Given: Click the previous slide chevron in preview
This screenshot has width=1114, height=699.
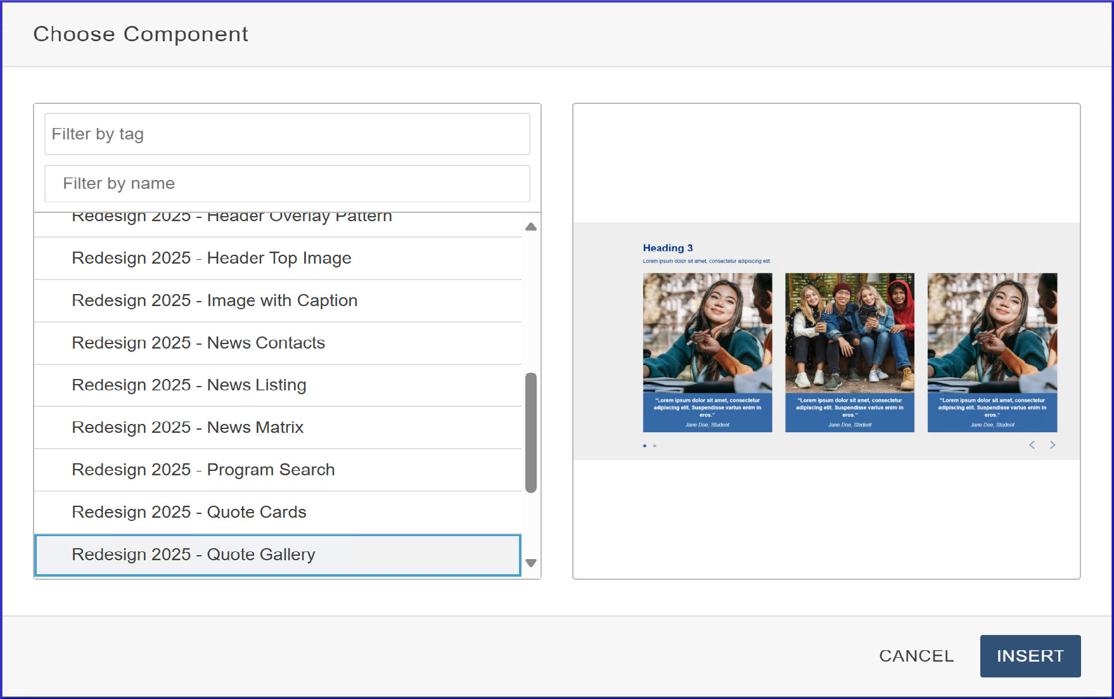Looking at the screenshot, I should pyautogui.click(x=1032, y=445).
